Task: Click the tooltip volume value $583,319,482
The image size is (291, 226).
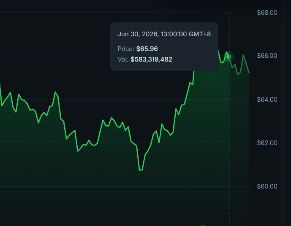Action: [x=152, y=59]
